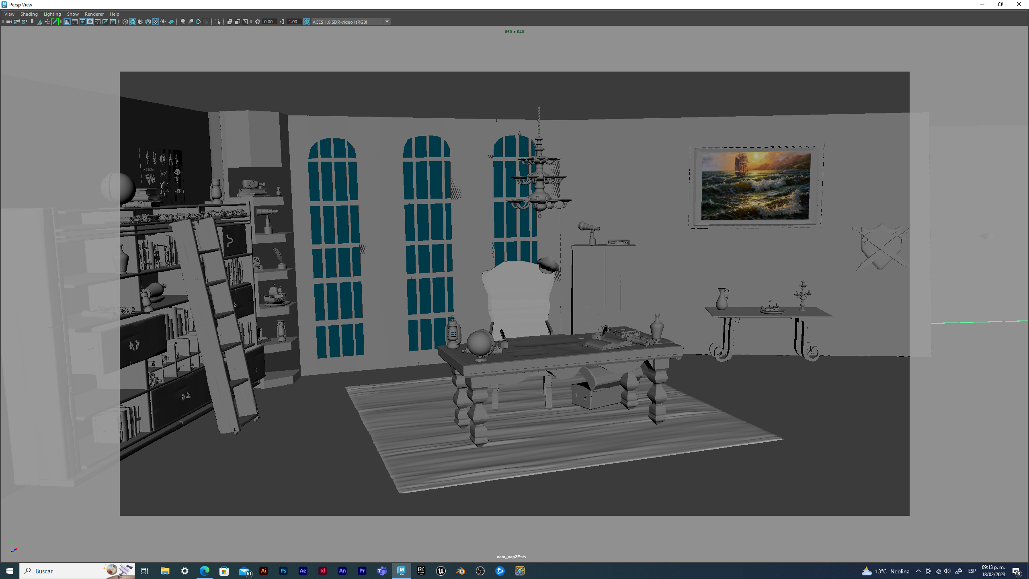Toggle the viewport grid button
The width and height of the screenshot is (1029, 579).
tap(67, 22)
